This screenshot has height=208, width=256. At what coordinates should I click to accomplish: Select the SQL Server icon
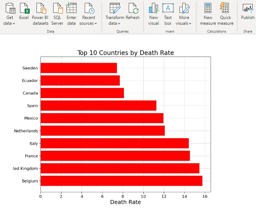click(x=57, y=9)
